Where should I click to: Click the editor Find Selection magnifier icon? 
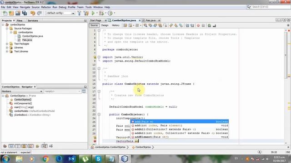point(145,25)
